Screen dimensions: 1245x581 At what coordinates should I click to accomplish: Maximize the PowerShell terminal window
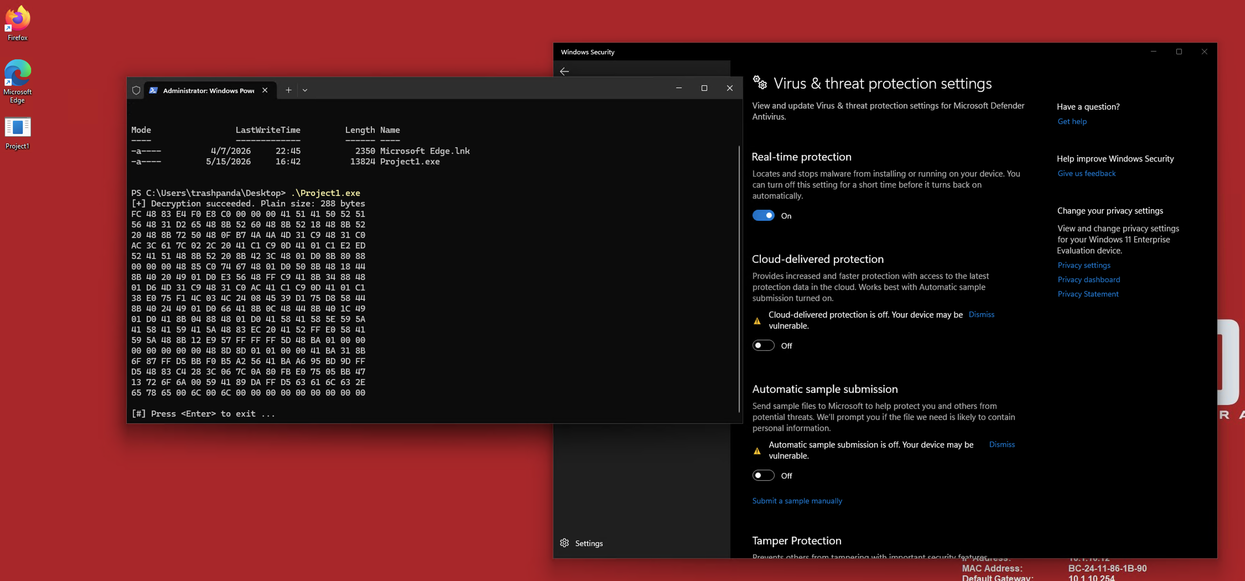click(704, 88)
